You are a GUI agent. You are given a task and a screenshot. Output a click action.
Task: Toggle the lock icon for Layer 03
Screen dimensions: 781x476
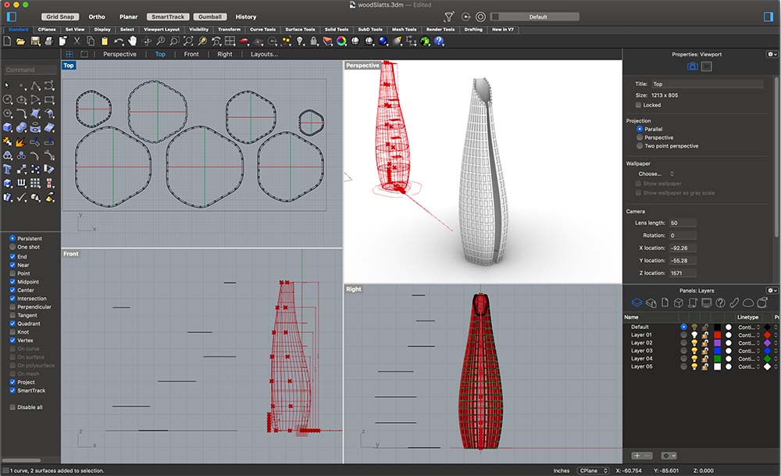coord(705,351)
